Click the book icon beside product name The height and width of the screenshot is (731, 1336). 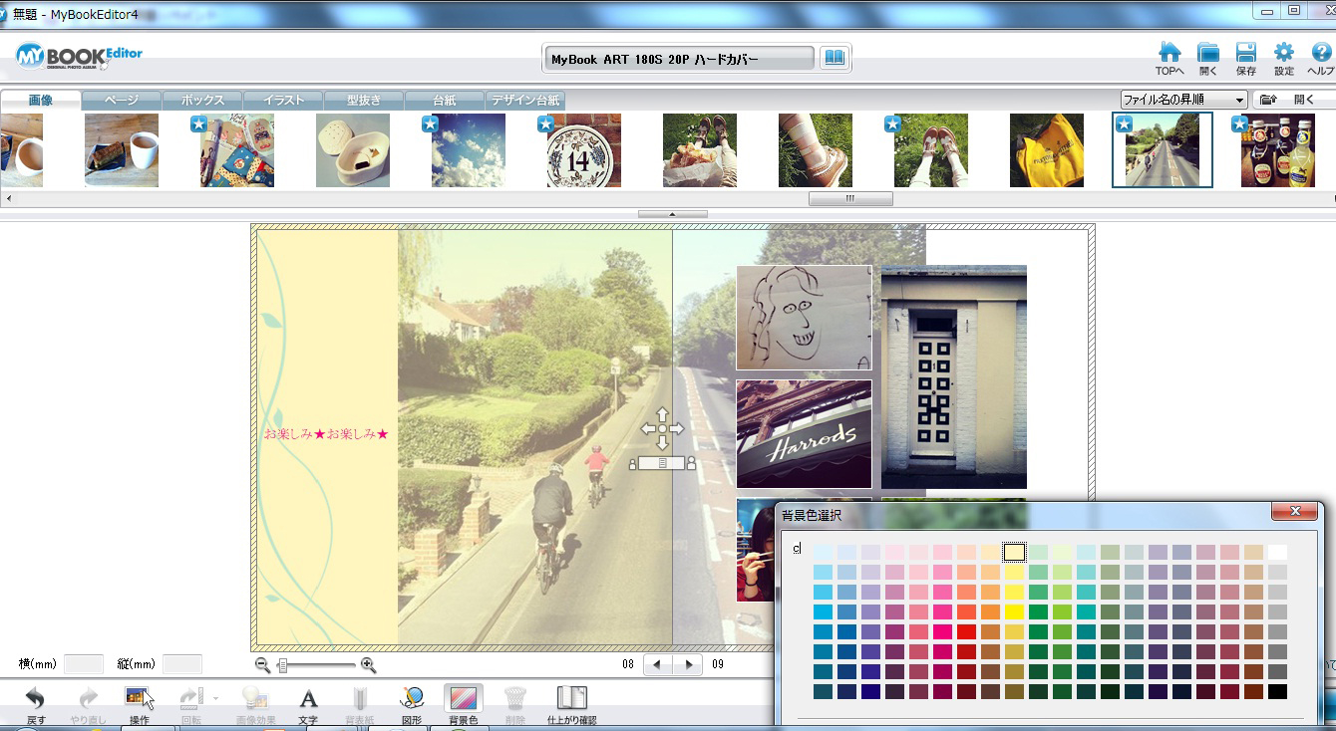[x=834, y=59]
